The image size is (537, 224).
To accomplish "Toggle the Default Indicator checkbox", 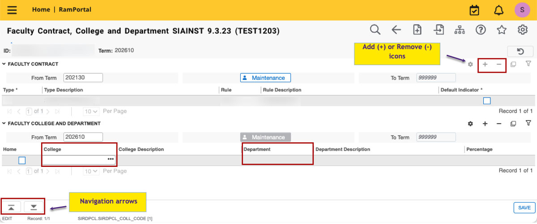I will click(x=487, y=101).
